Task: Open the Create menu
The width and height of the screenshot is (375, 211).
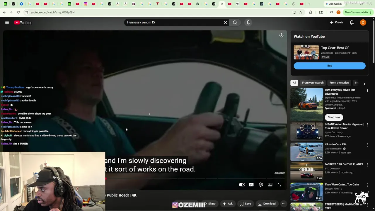Action: pos(336,22)
